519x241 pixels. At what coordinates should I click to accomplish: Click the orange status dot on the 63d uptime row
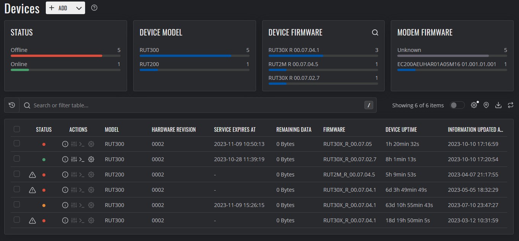44,205
